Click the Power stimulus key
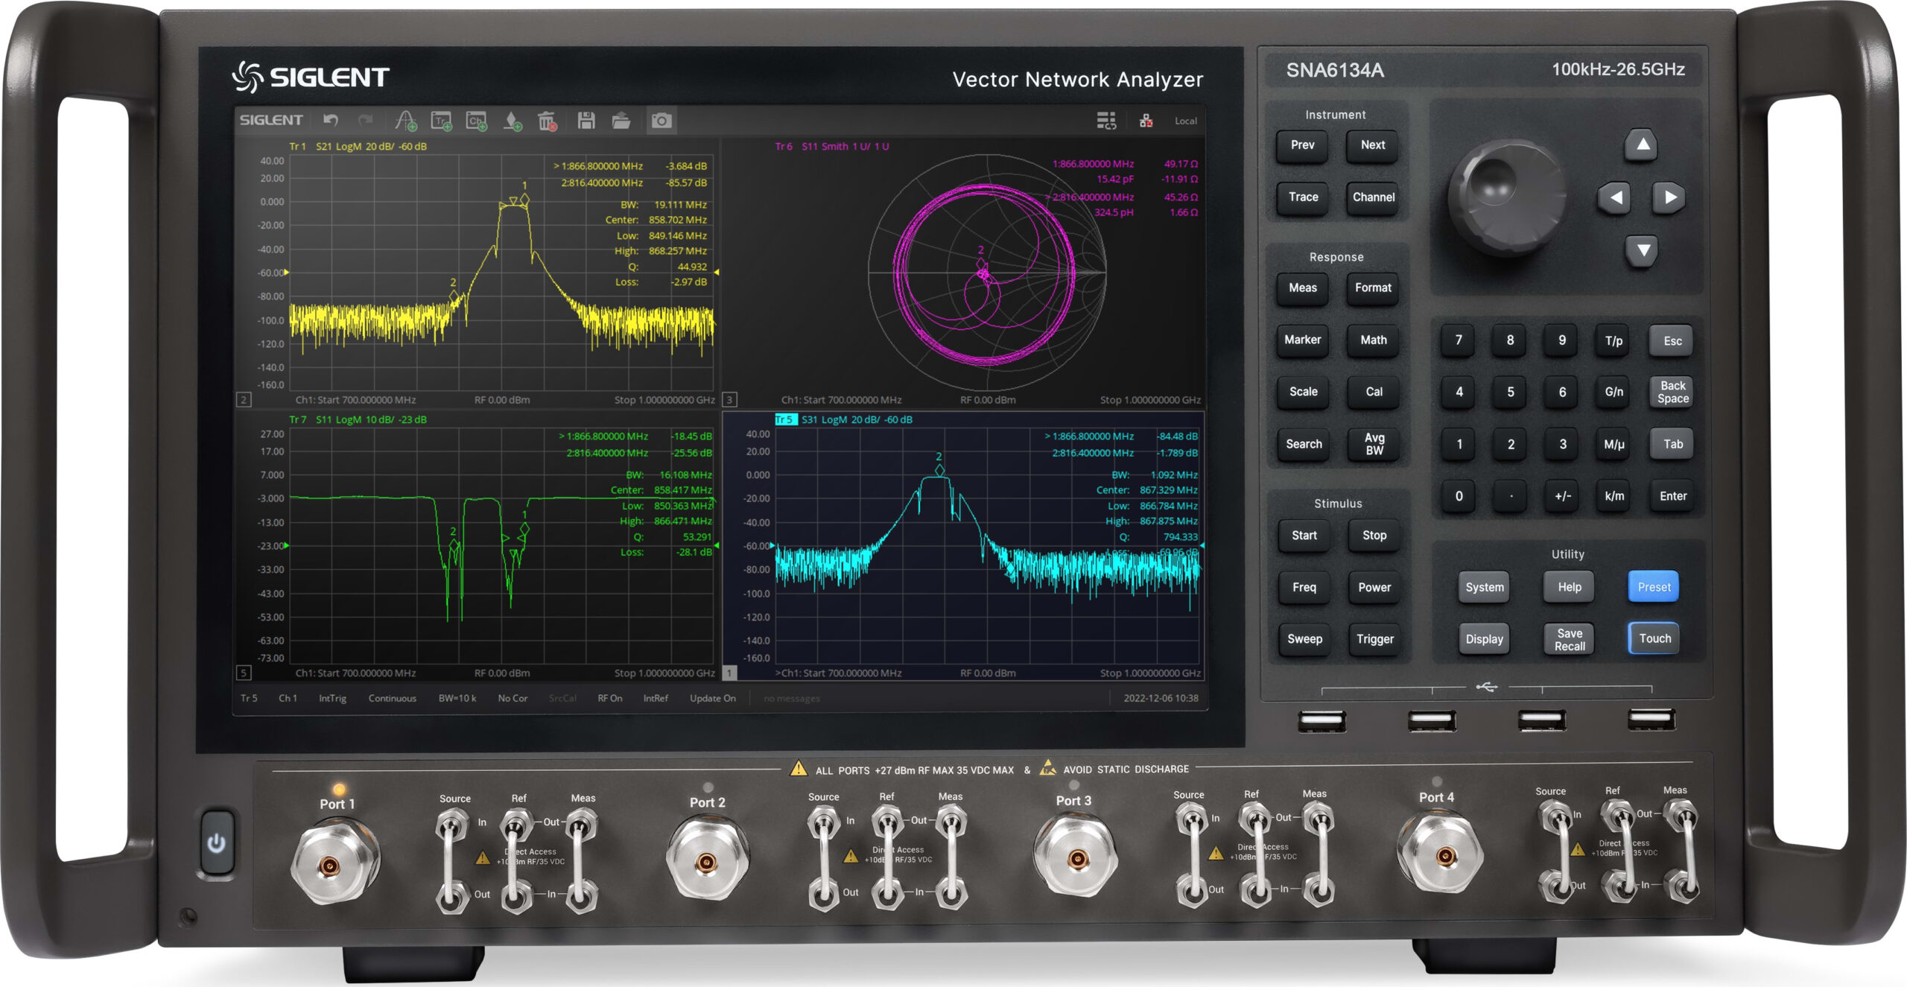The height and width of the screenshot is (987, 1907). 1374,588
